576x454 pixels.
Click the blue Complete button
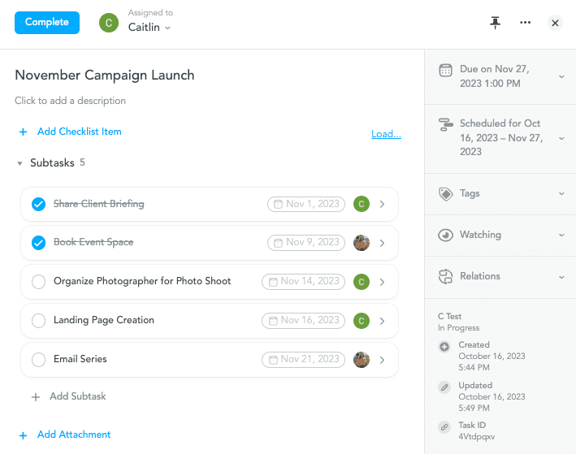click(47, 23)
